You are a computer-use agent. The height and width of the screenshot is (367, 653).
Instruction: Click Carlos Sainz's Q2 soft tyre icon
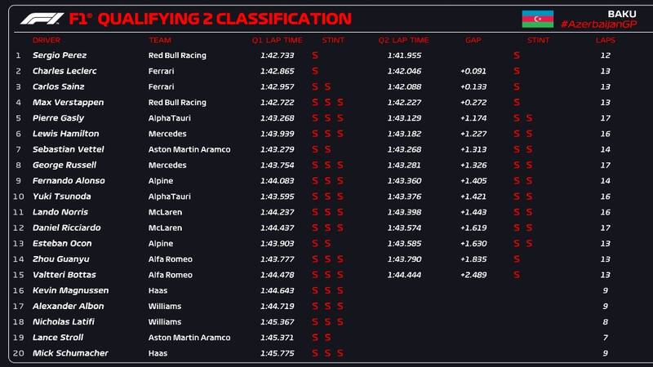coord(517,86)
